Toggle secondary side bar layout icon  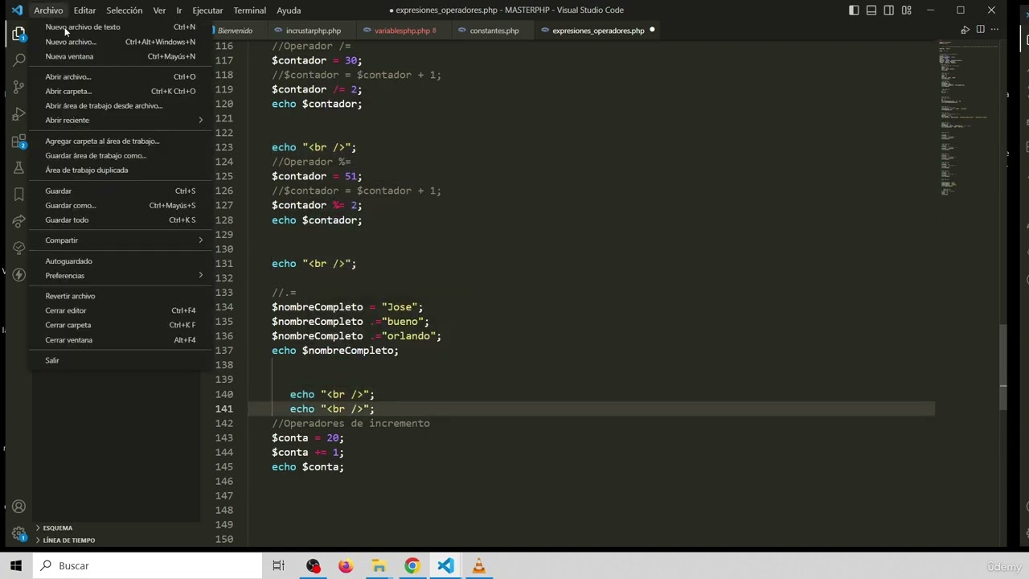[x=889, y=10]
